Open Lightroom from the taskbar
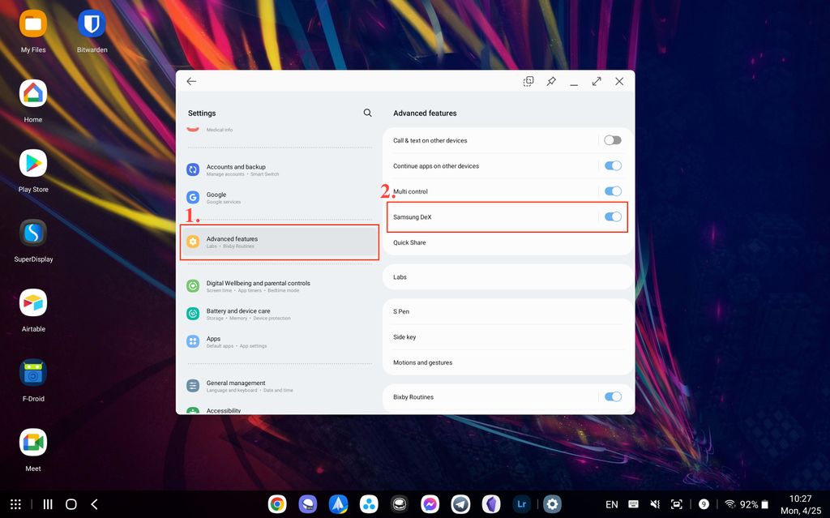Viewport: 830px width, 518px height. pos(521,503)
